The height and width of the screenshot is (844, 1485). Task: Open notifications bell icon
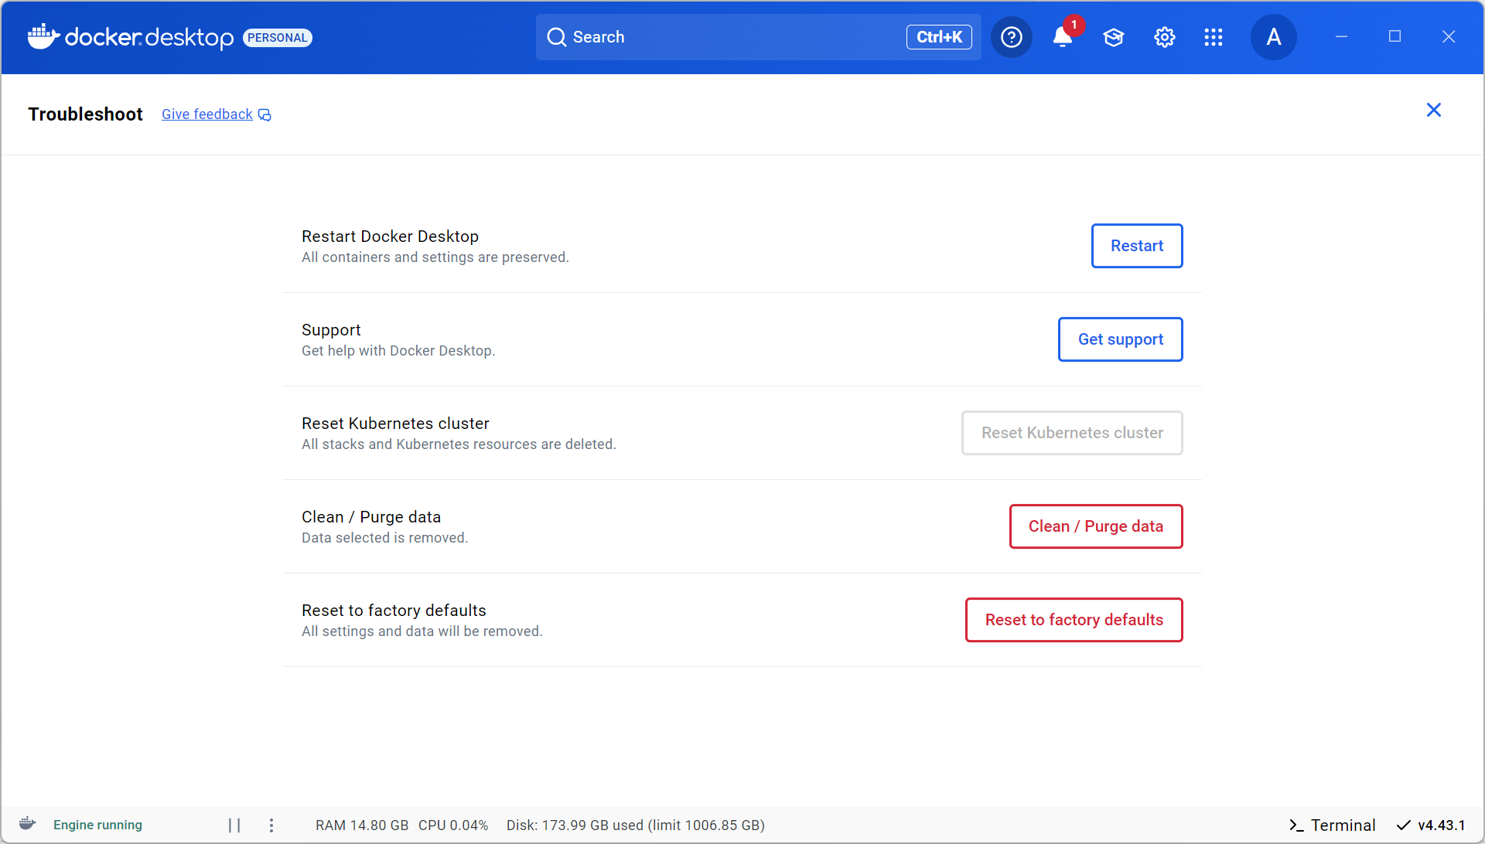point(1062,37)
